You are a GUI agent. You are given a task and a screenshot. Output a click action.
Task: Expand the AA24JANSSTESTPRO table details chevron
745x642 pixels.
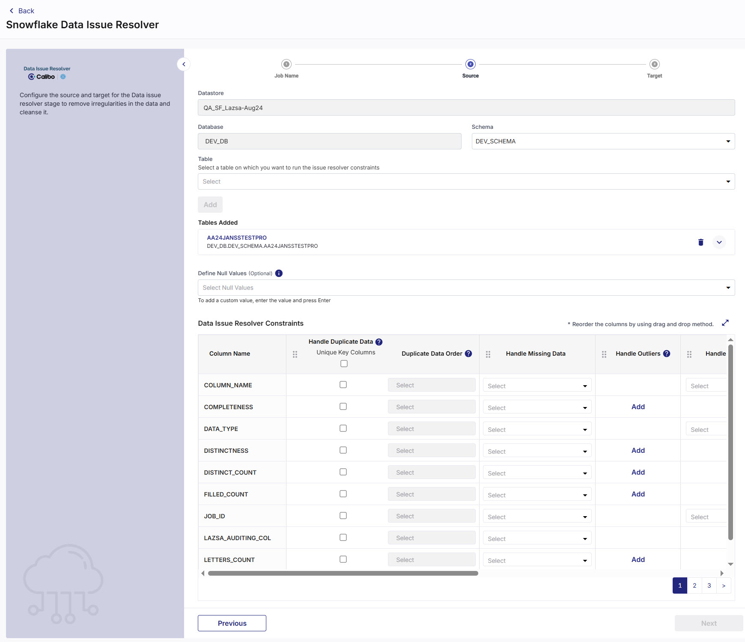(719, 242)
